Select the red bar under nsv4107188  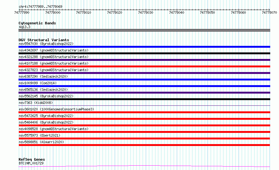click(144, 66)
